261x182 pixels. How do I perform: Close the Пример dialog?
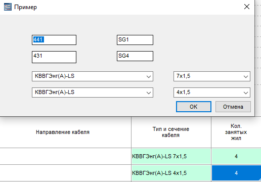tap(247, 7)
